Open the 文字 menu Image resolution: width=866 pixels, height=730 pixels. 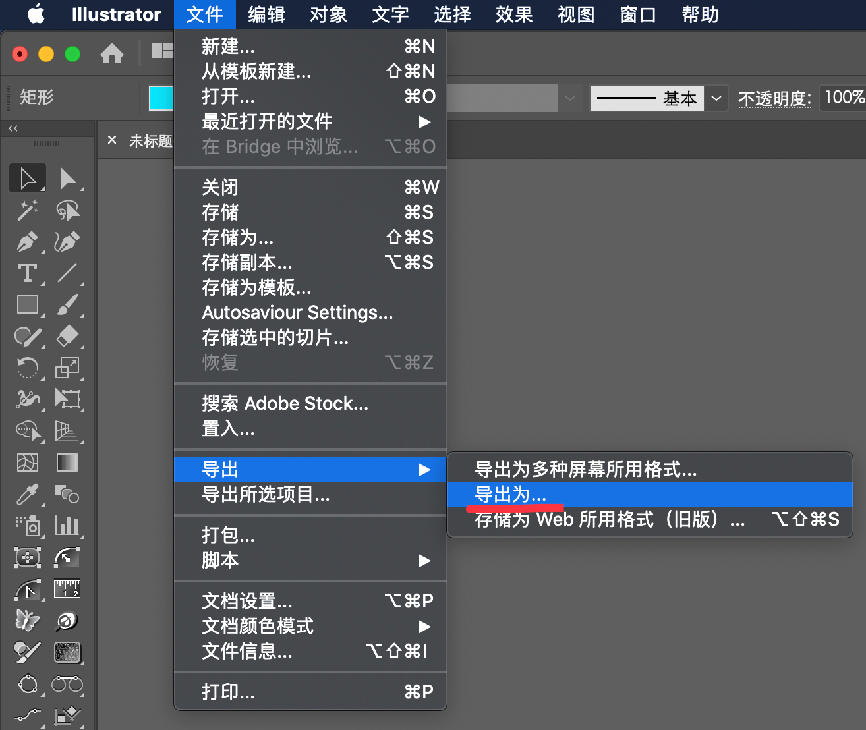click(x=390, y=14)
